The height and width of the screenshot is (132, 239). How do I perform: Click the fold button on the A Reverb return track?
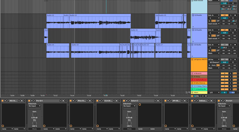click(192, 73)
